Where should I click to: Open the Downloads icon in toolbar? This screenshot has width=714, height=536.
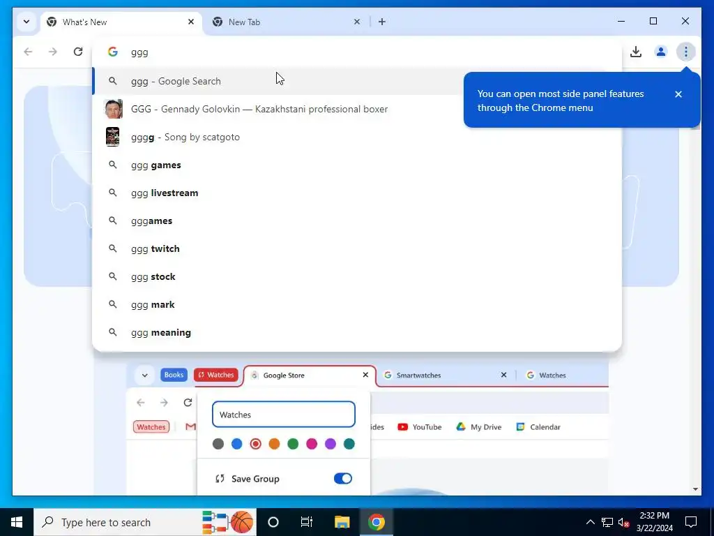pos(636,52)
